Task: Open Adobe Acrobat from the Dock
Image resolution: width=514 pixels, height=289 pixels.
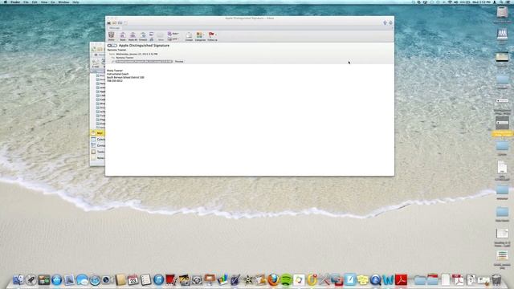Action: tap(401, 280)
